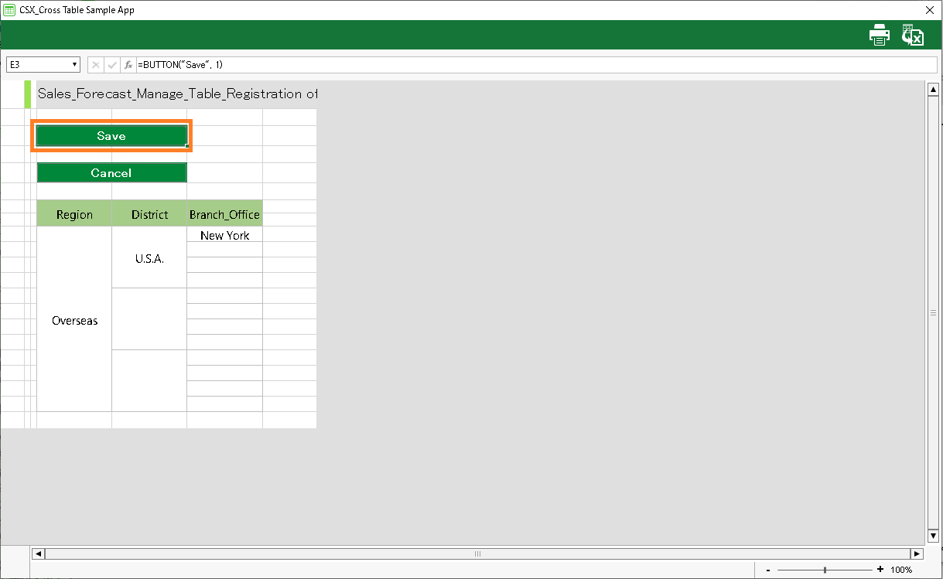Click the zoom in plus icon

pos(880,570)
